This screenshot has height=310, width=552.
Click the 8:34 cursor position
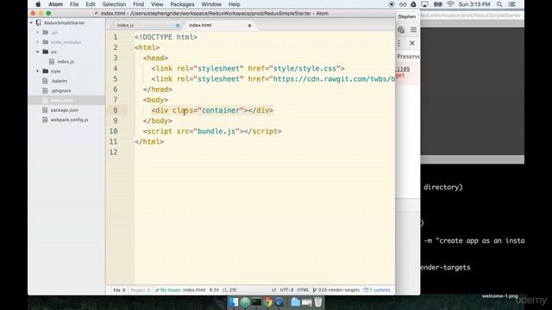point(214,290)
